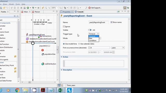Choose Timeout in trigger type list
Image resolution: width=166 pixels, height=93 pixels.
tap(94, 36)
